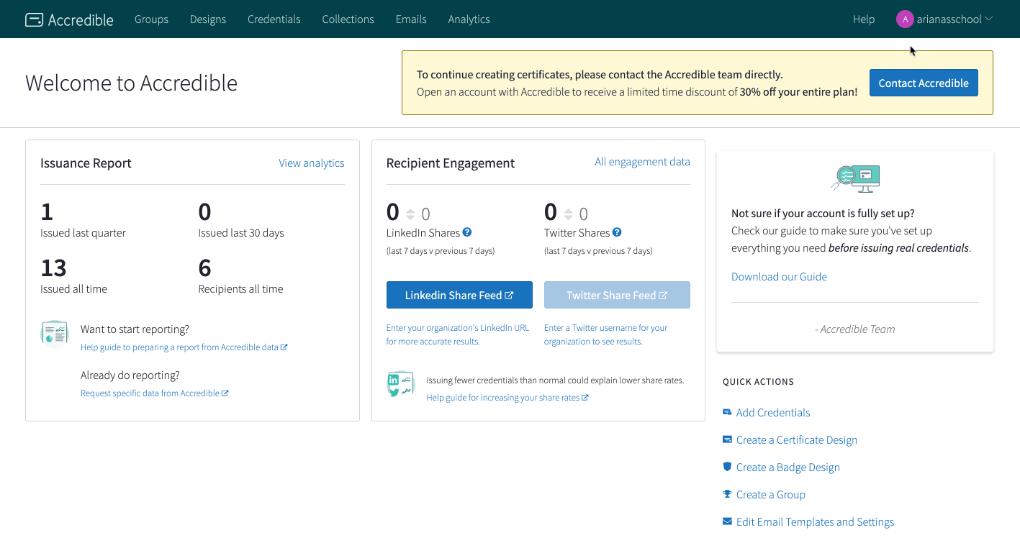1020x543 pixels.
Task: Click the Contact Accredible button
Action: coord(924,83)
